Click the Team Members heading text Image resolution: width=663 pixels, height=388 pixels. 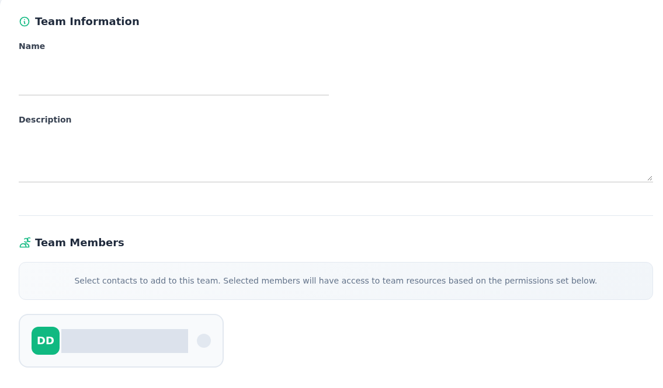[x=79, y=243]
